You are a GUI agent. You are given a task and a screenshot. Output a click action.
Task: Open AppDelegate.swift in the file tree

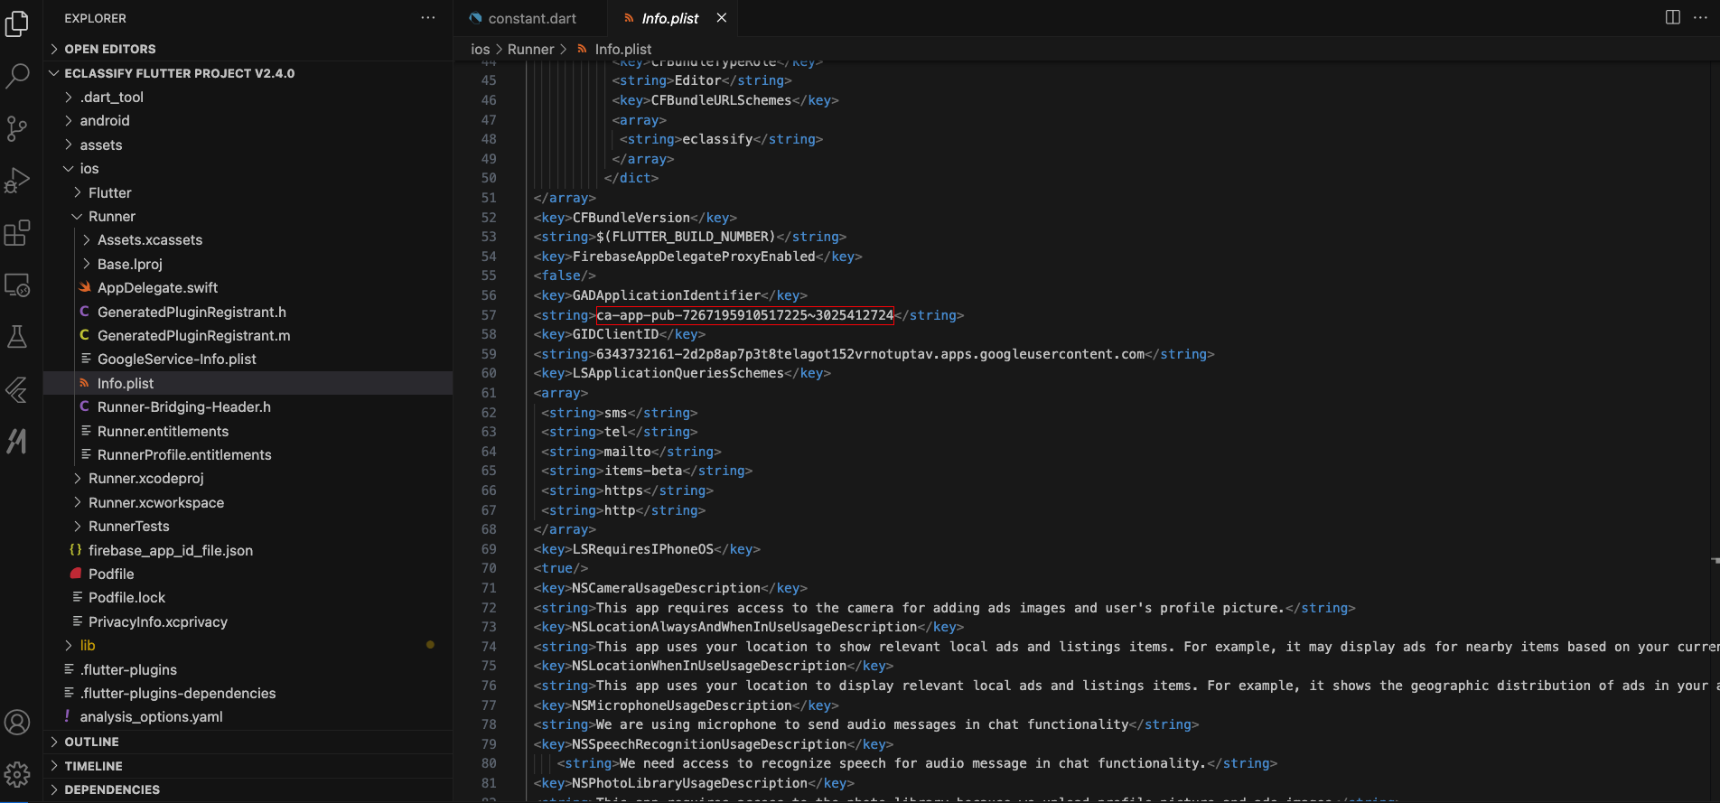(x=157, y=288)
